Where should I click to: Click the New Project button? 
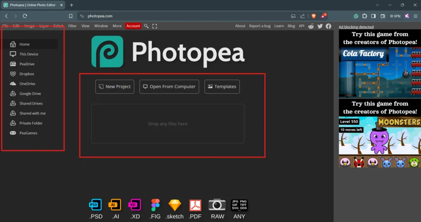[x=115, y=87]
